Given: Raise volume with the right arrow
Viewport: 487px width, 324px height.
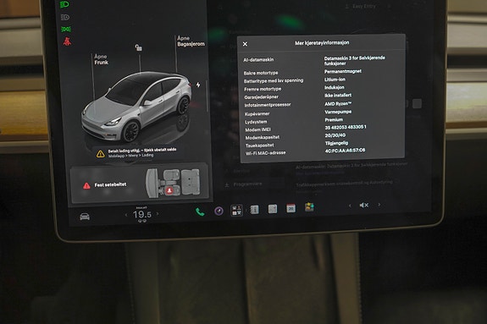Looking at the screenshot, I should point(379,205).
